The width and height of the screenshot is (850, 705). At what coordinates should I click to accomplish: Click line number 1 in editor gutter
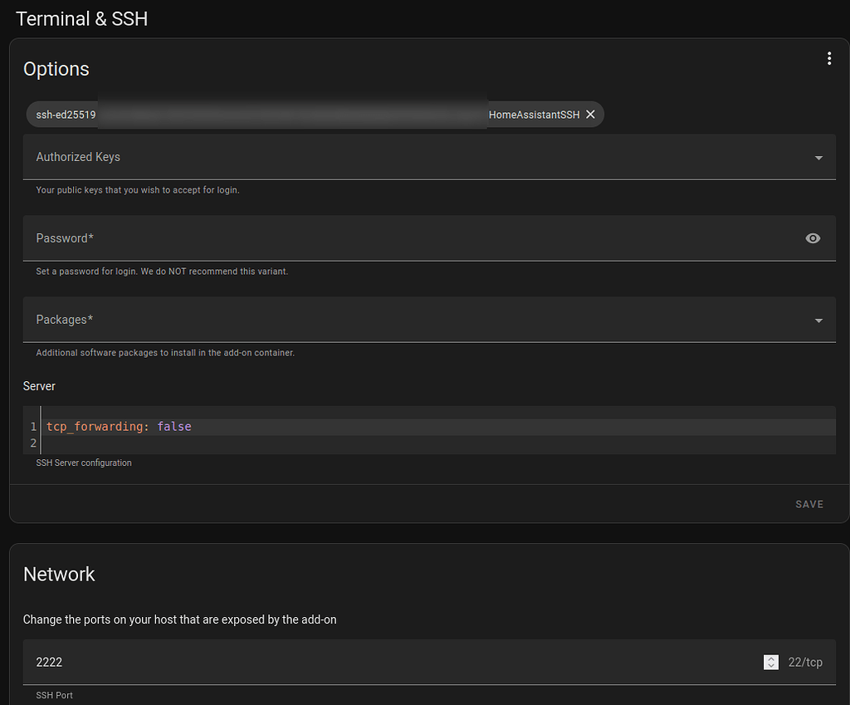33,427
